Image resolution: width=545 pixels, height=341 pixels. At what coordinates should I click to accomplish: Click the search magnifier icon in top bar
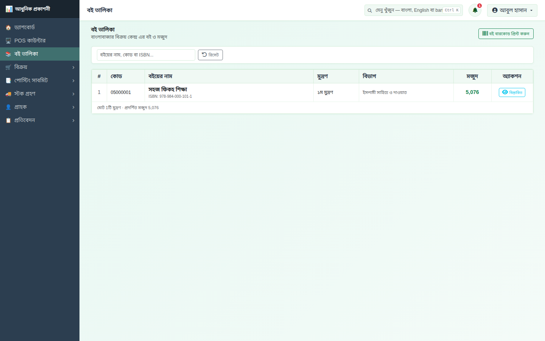pyautogui.click(x=370, y=11)
